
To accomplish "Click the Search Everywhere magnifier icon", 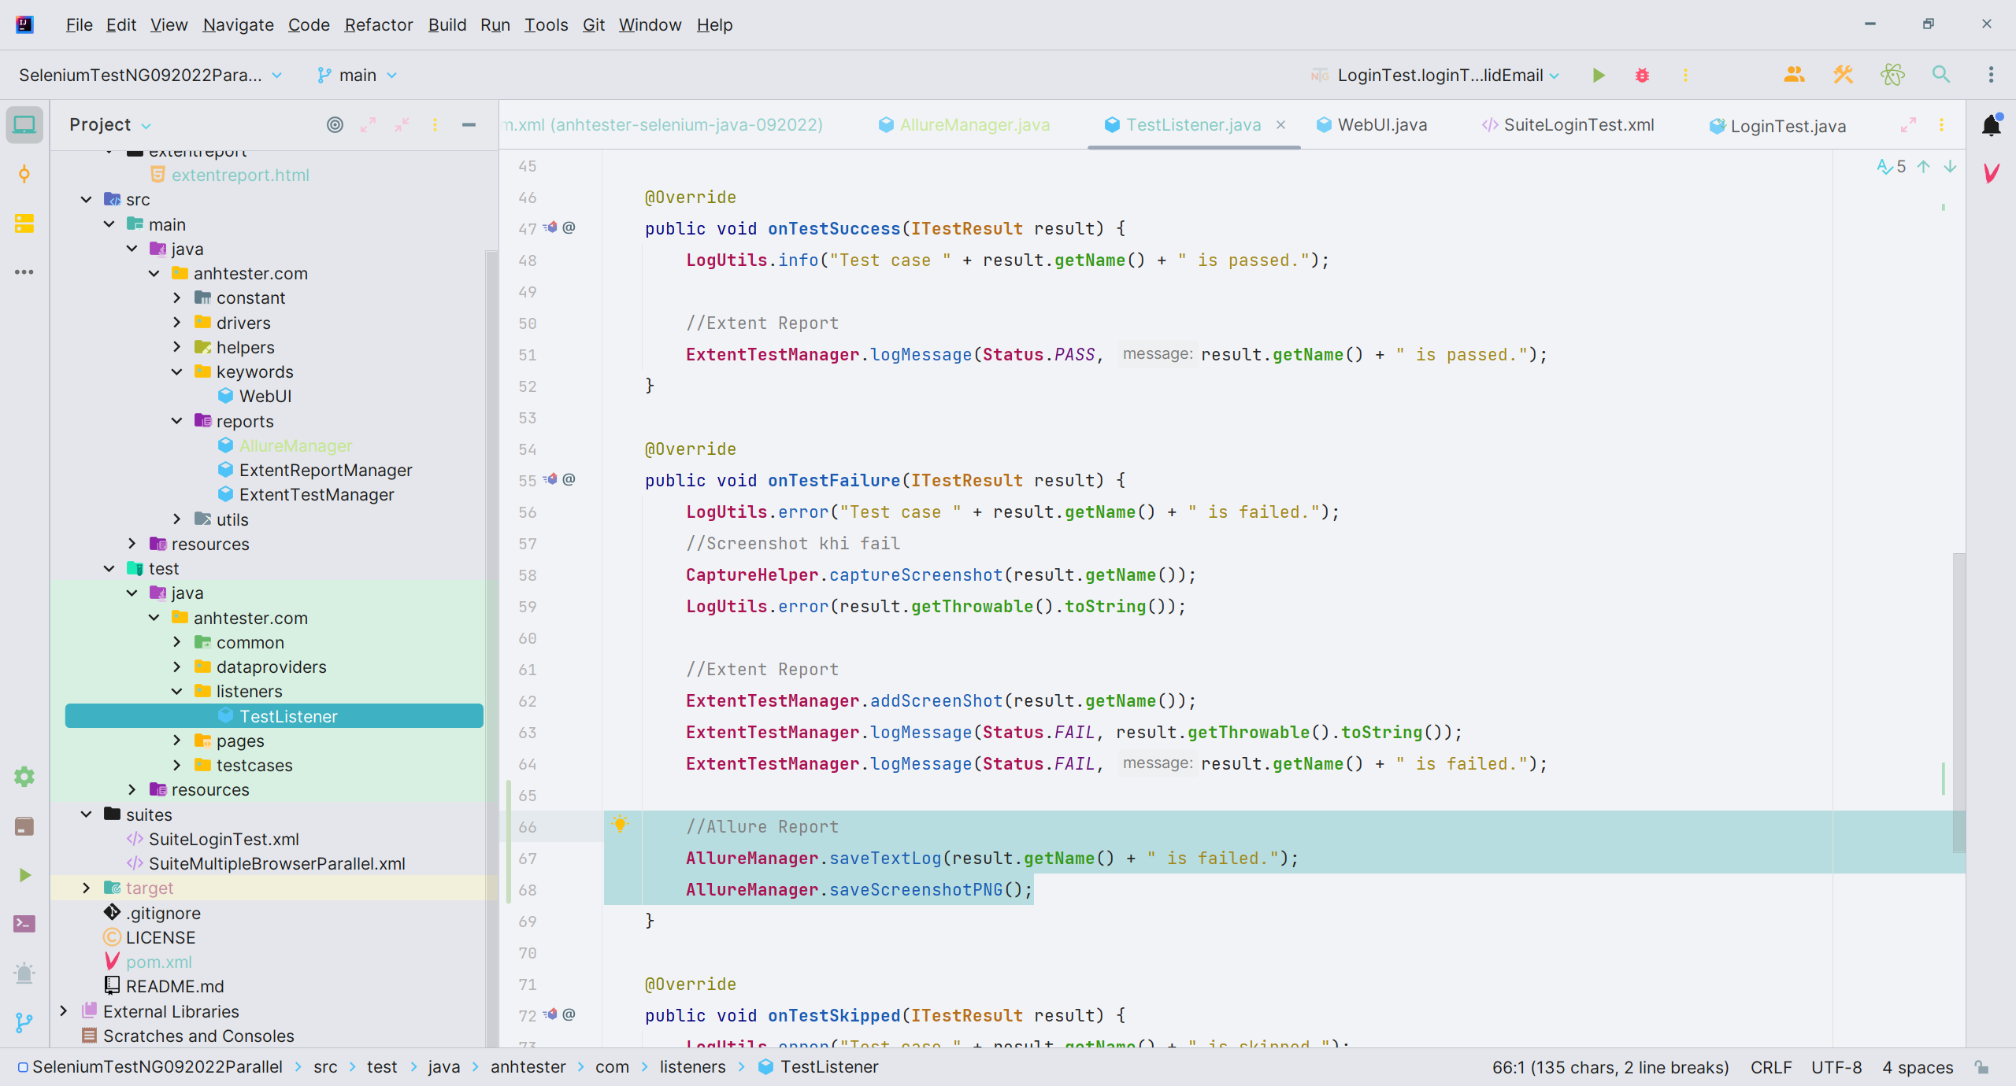I will tap(1941, 76).
